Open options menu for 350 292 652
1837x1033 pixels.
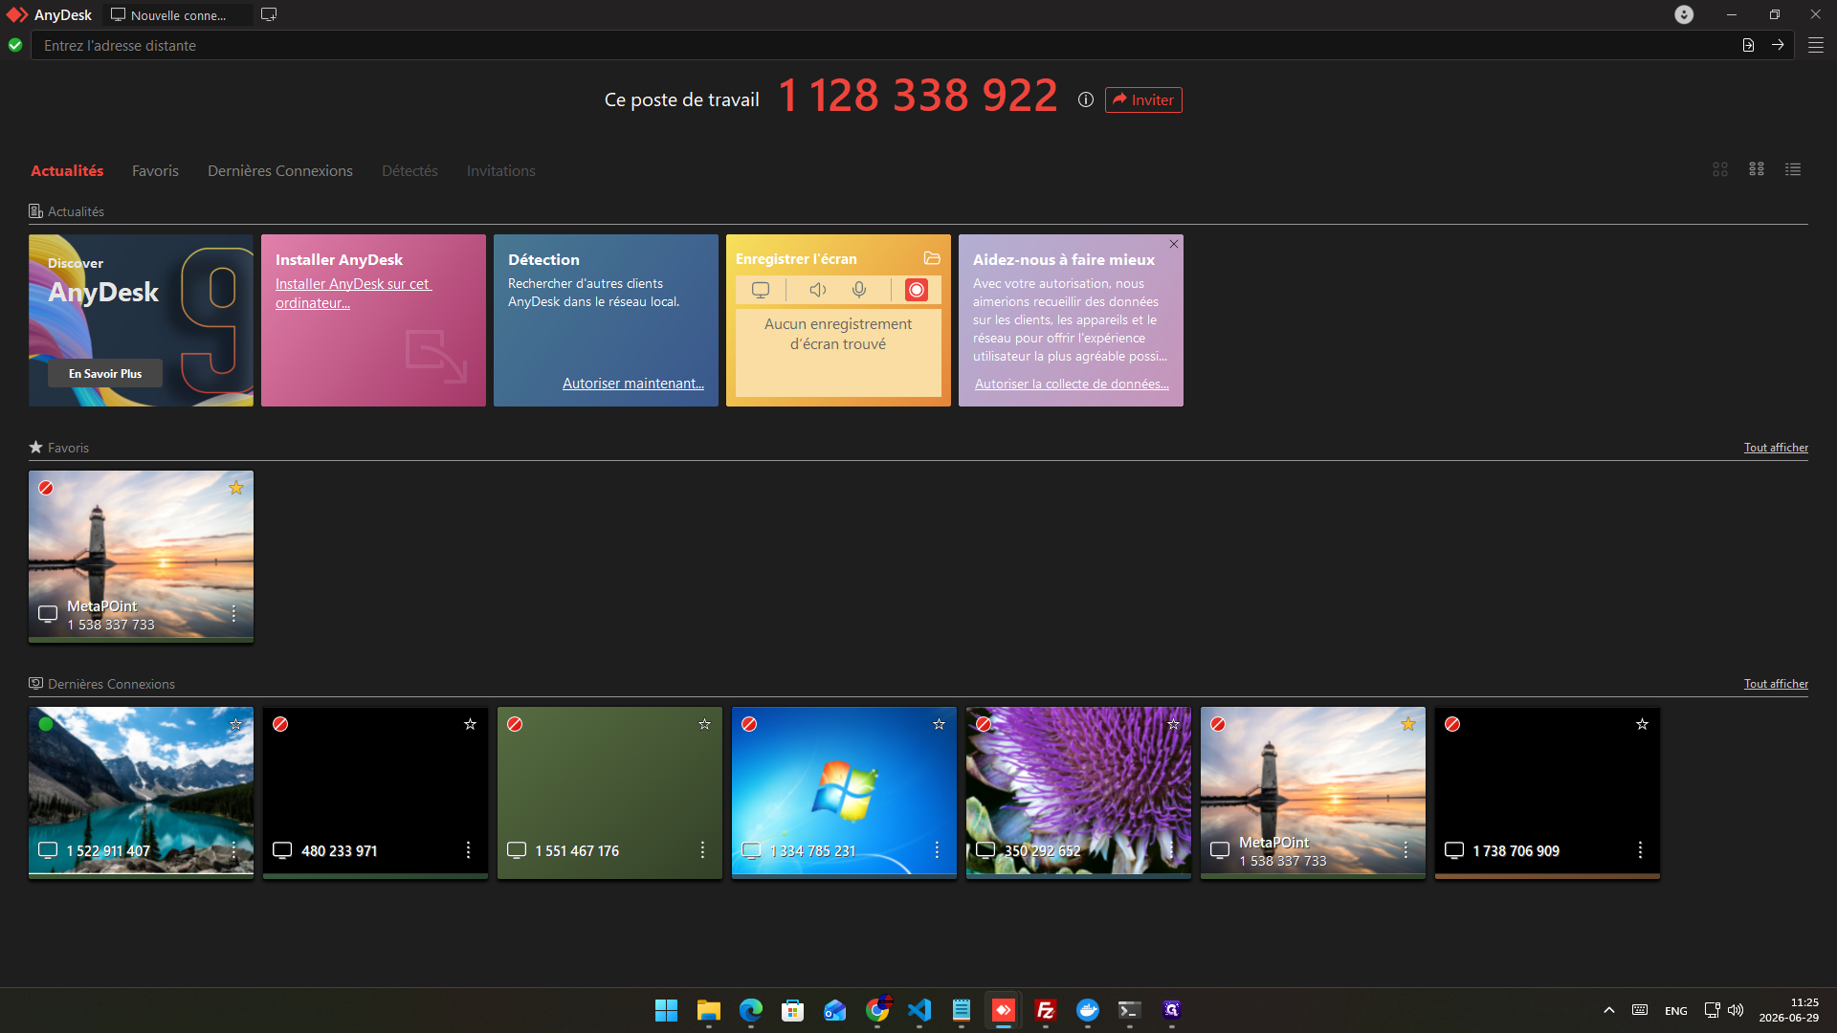1171,849
